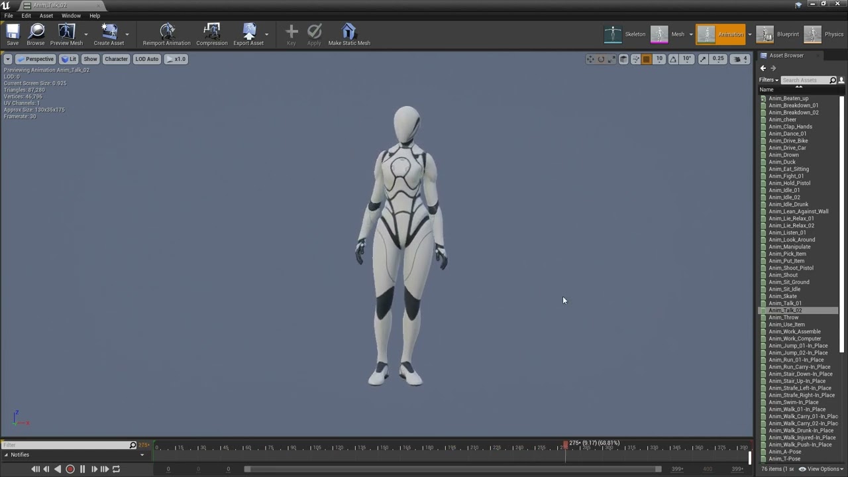Open Notifies track options arrow
This screenshot has width=848, height=477.
[142, 455]
